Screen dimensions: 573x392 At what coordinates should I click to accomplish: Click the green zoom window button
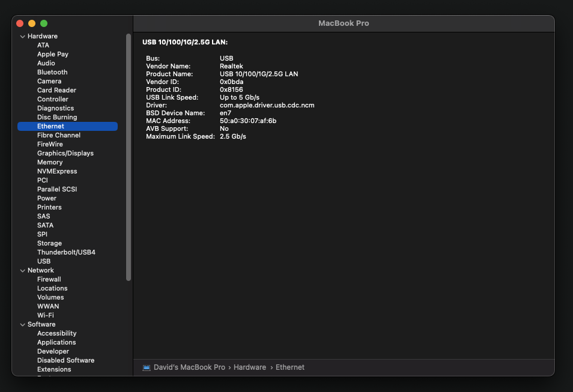[x=44, y=24]
